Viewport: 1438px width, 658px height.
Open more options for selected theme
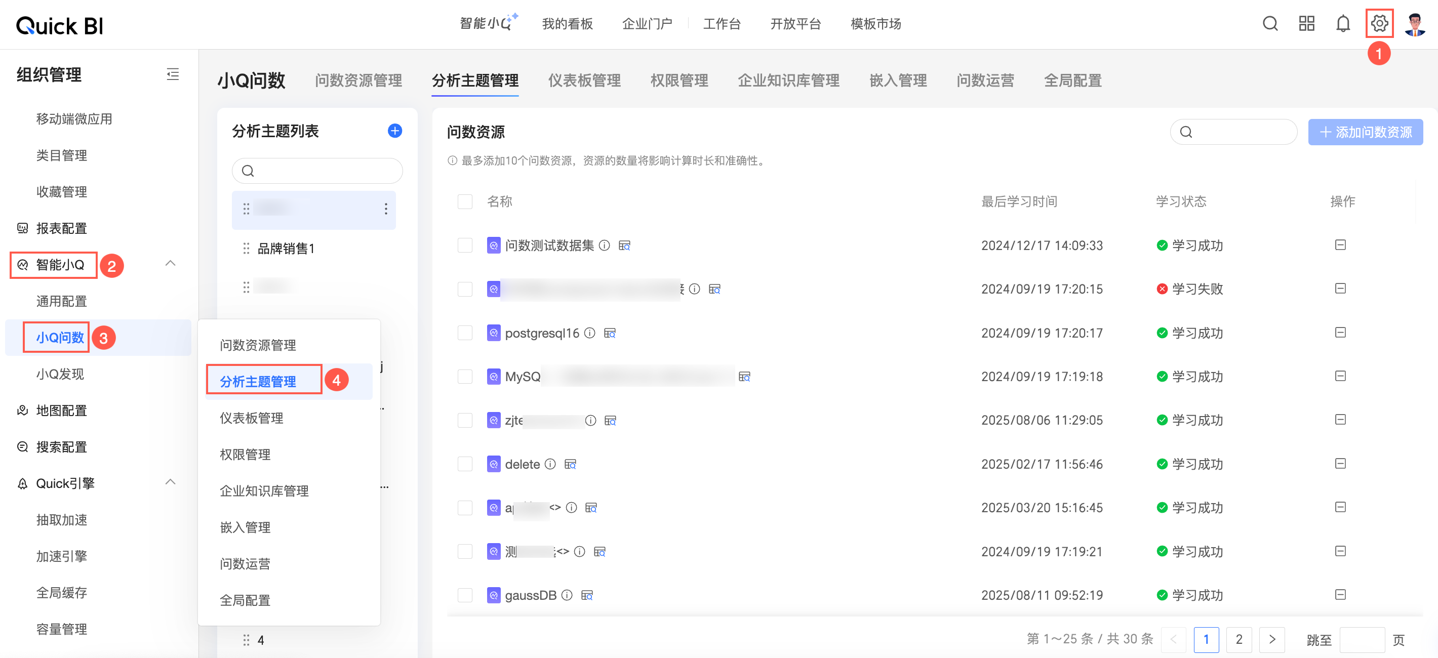(x=386, y=209)
